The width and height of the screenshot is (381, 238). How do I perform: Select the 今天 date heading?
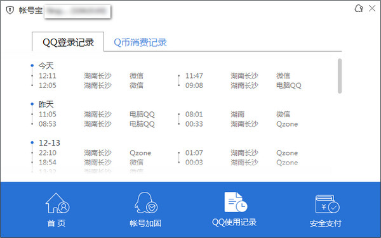click(x=46, y=66)
